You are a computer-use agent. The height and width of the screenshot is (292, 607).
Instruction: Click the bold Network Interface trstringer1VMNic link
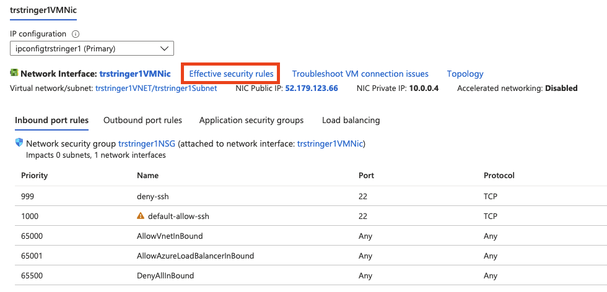coord(135,74)
